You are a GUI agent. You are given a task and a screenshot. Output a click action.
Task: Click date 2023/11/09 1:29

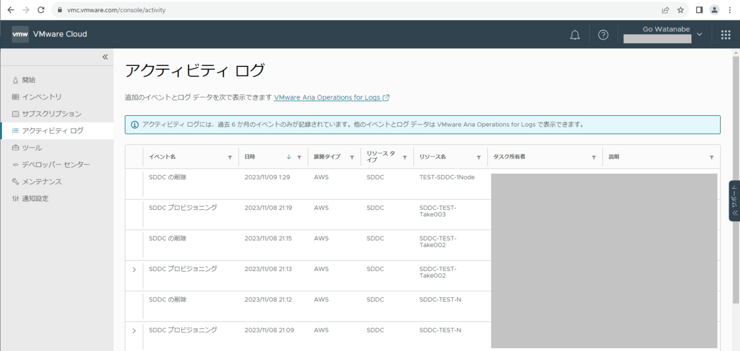point(267,177)
